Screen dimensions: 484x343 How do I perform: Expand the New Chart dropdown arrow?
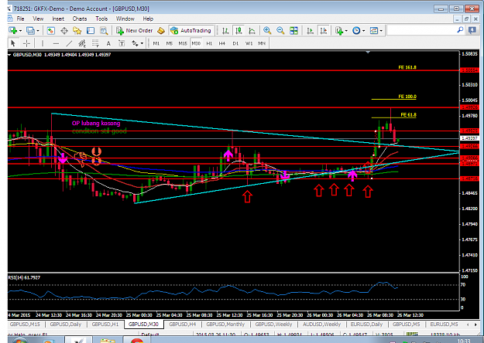click(x=20, y=31)
